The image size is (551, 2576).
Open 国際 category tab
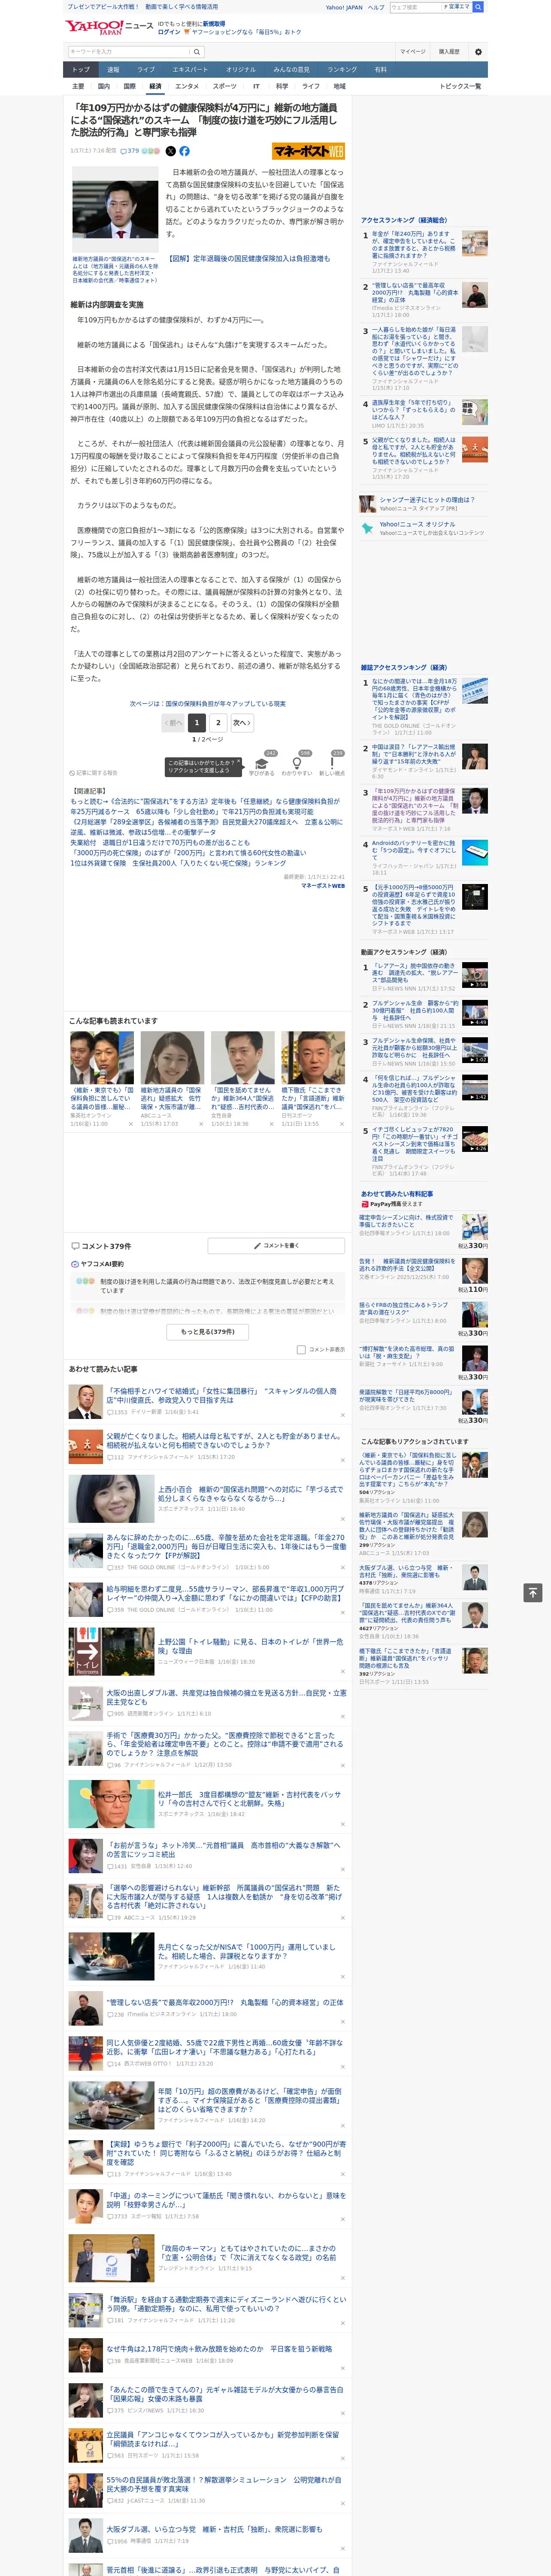pyautogui.click(x=129, y=86)
